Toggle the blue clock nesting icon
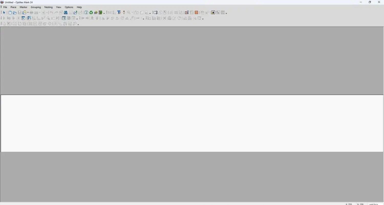 click(x=29, y=18)
